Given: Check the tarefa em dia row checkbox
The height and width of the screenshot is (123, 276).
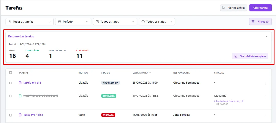Looking at the screenshot, I should (x=11, y=83).
